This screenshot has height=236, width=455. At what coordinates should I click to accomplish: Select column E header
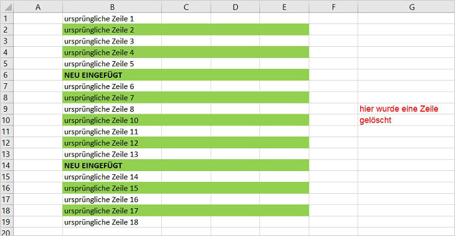coord(285,7)
